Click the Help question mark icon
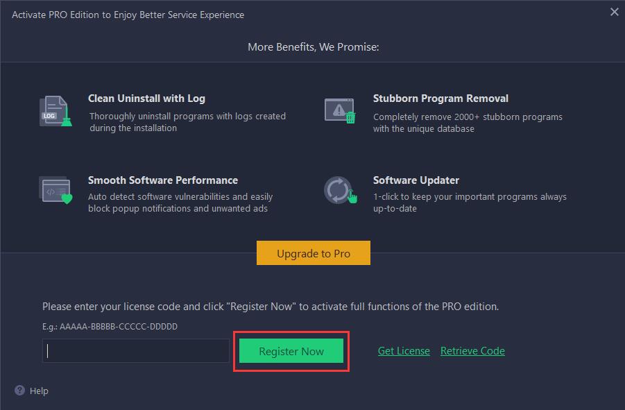Screen dimensions: 625x410 pos(19,391)
